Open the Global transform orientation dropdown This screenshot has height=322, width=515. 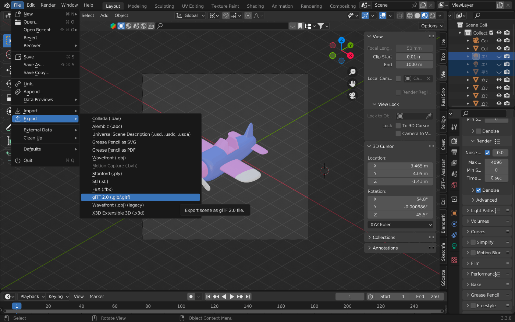(x=190, y=15)
